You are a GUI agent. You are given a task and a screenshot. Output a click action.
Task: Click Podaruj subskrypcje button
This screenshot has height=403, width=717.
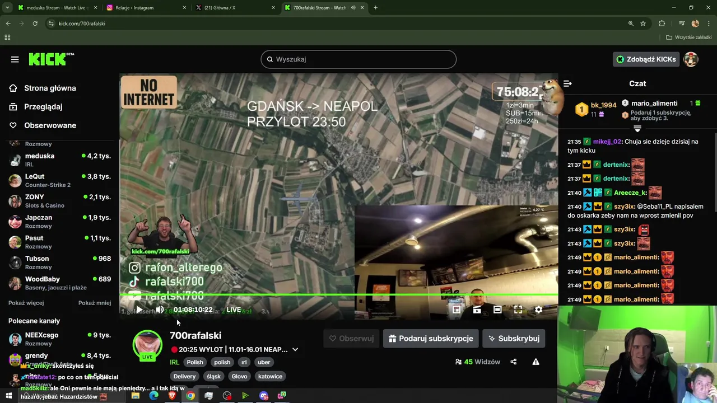tap(431, 339)
